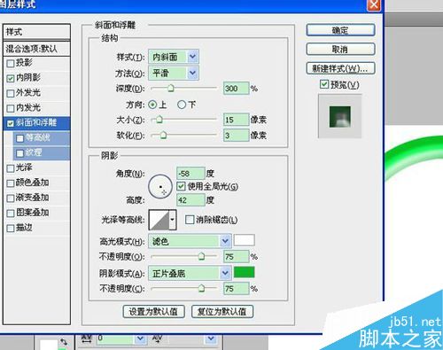This screenshot has width=443, height=350.
Task: Click the 深度 depth slider handle
Action: pos(171,88)
